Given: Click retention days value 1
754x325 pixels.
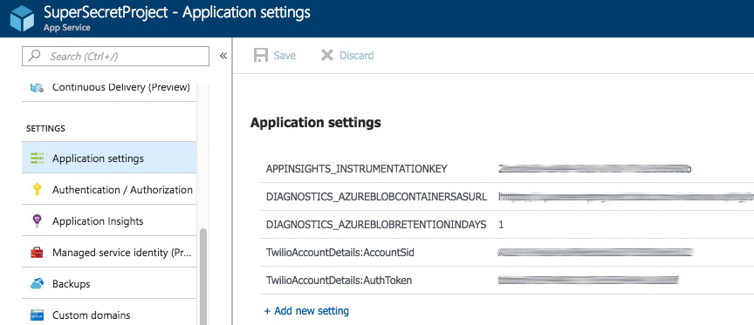Looking at the screenshot, I should pos(501,225).
